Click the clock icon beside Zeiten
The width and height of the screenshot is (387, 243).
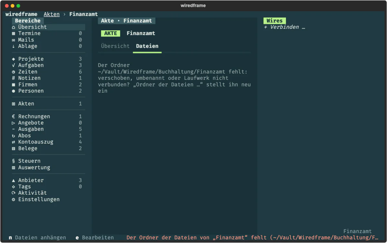pos(14,72)
